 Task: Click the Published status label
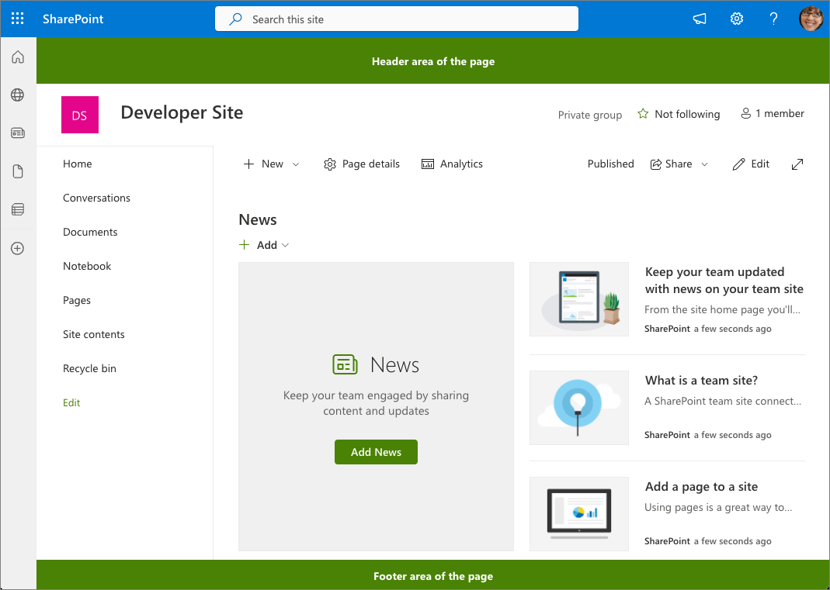611,164
